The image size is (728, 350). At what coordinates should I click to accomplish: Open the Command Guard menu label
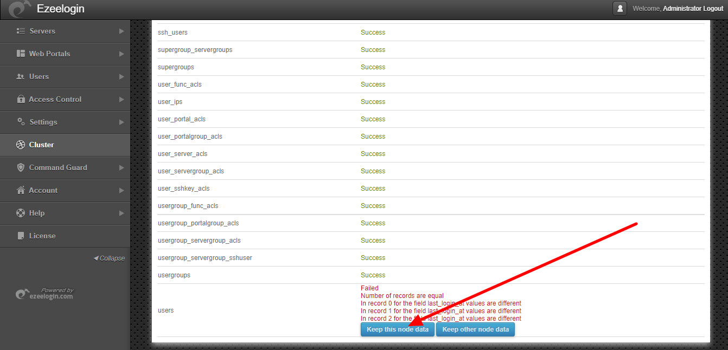[x=58, y=167]
